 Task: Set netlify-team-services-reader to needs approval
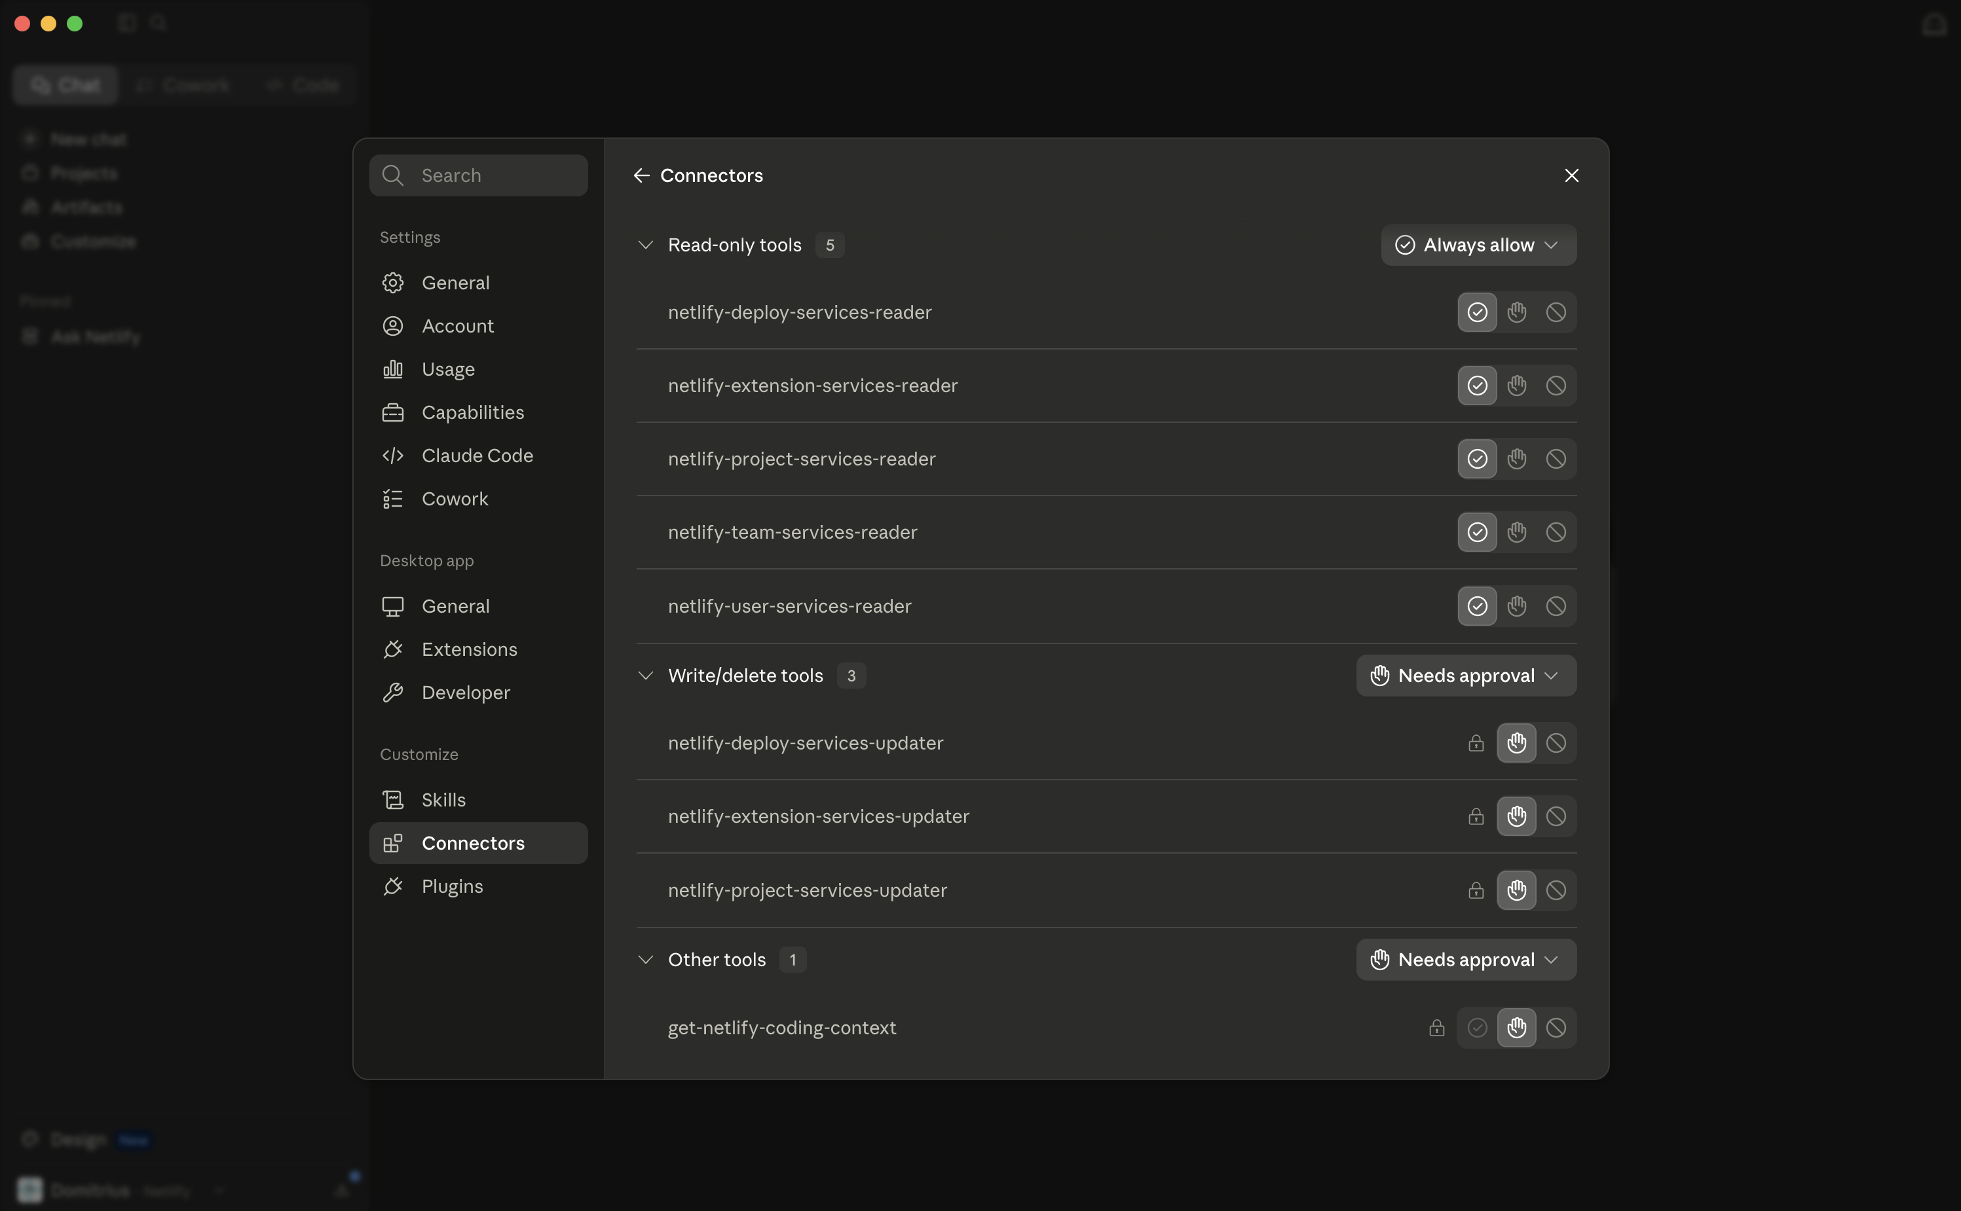(x=1516, y=533)
